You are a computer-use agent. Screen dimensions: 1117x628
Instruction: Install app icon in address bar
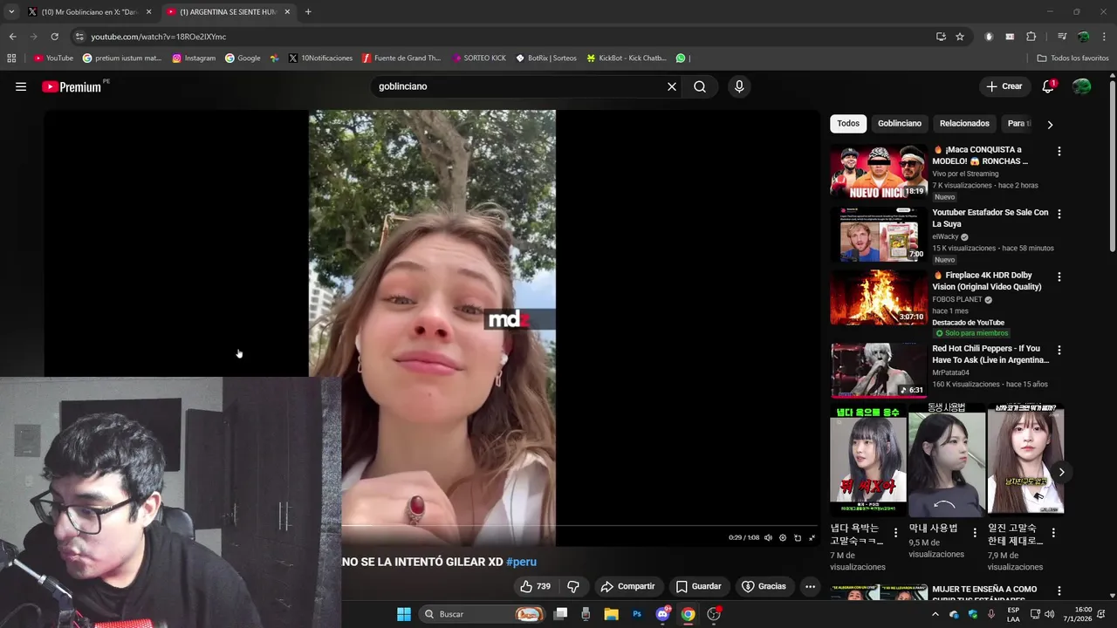click(941, 37)
